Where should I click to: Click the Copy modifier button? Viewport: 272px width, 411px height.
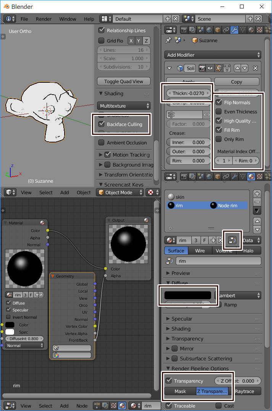click(237, 82)
